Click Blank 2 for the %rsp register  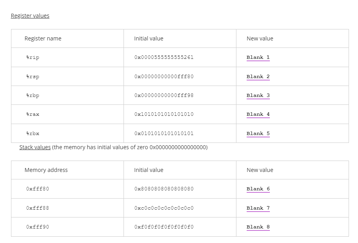point(258,76)
